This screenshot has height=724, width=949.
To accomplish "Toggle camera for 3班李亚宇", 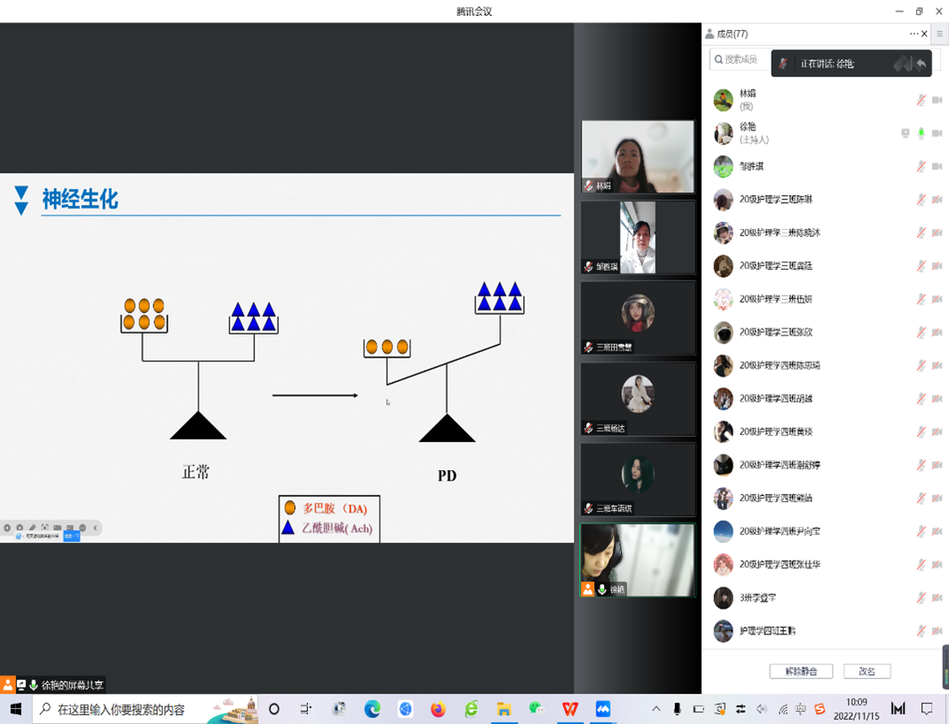I will pyautogui.click(x=937, y=598).
